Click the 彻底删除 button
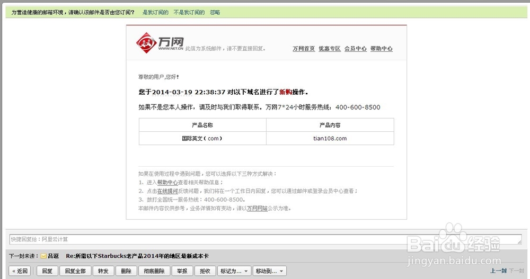This screenshot has width=530, height=279. coord(154,271)
